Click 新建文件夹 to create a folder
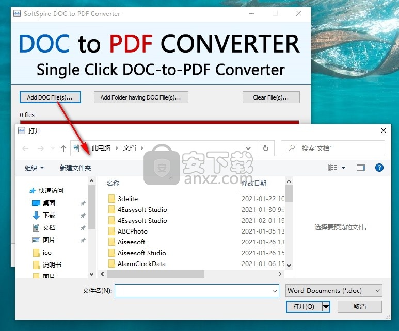Image resolution: width=399 pixels, height=331 pixels. coord(75,168)
